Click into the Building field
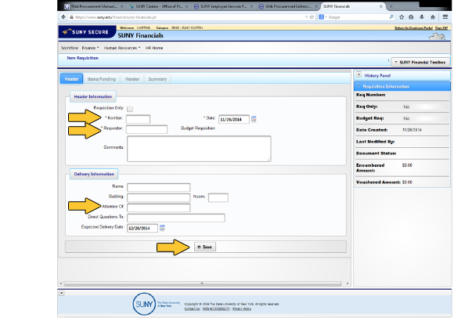The width and height of the screenshot is (454, 321). tap(159, 197)
